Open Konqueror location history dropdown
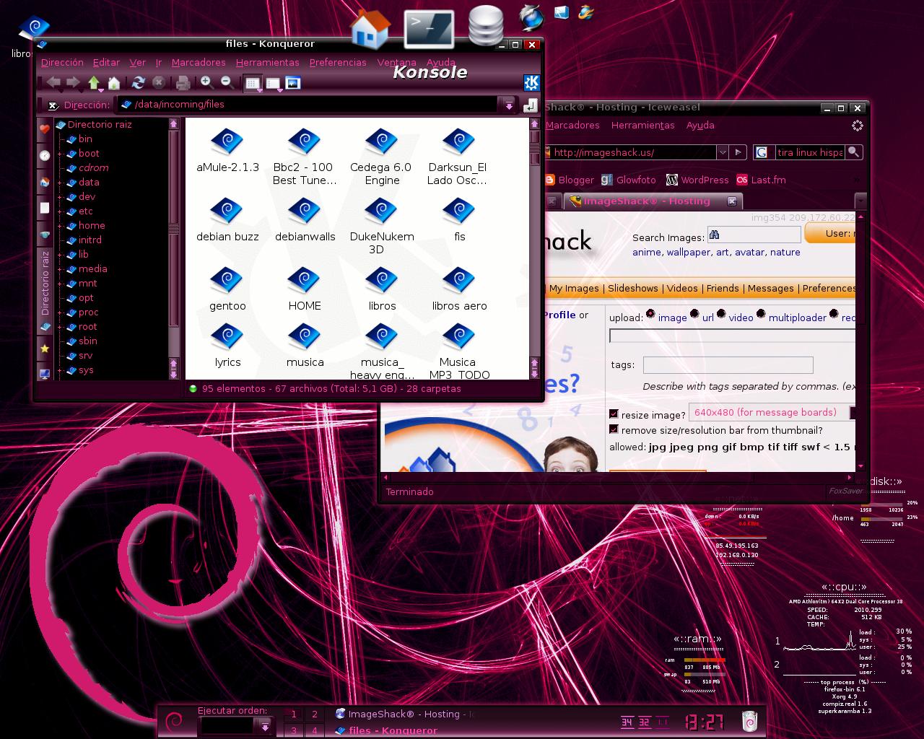This screenshot has width=924, height=739. [508, 105]
